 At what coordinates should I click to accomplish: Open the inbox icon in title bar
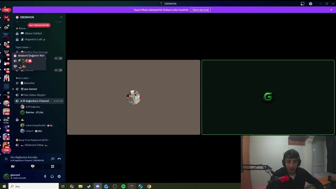pos(303,4)
